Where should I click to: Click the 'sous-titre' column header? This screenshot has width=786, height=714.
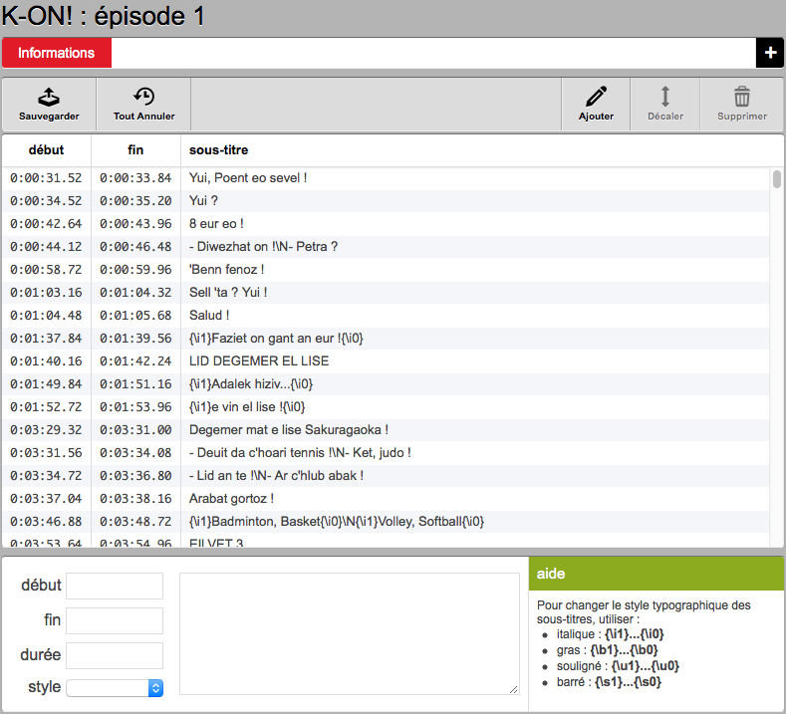click(x=218, y=150)
